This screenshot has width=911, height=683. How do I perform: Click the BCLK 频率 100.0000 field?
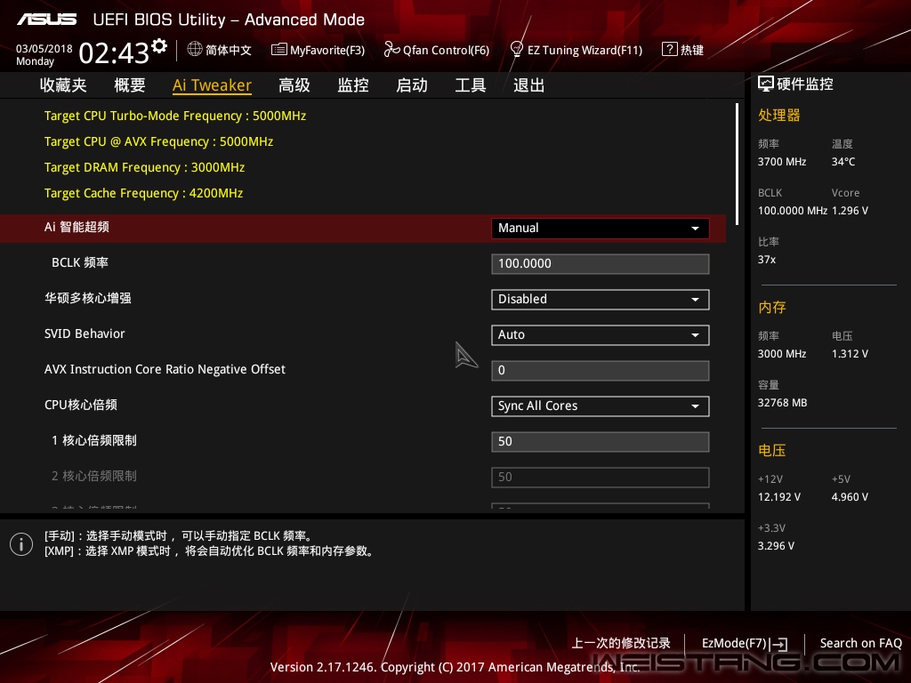[x=601, y=263]
